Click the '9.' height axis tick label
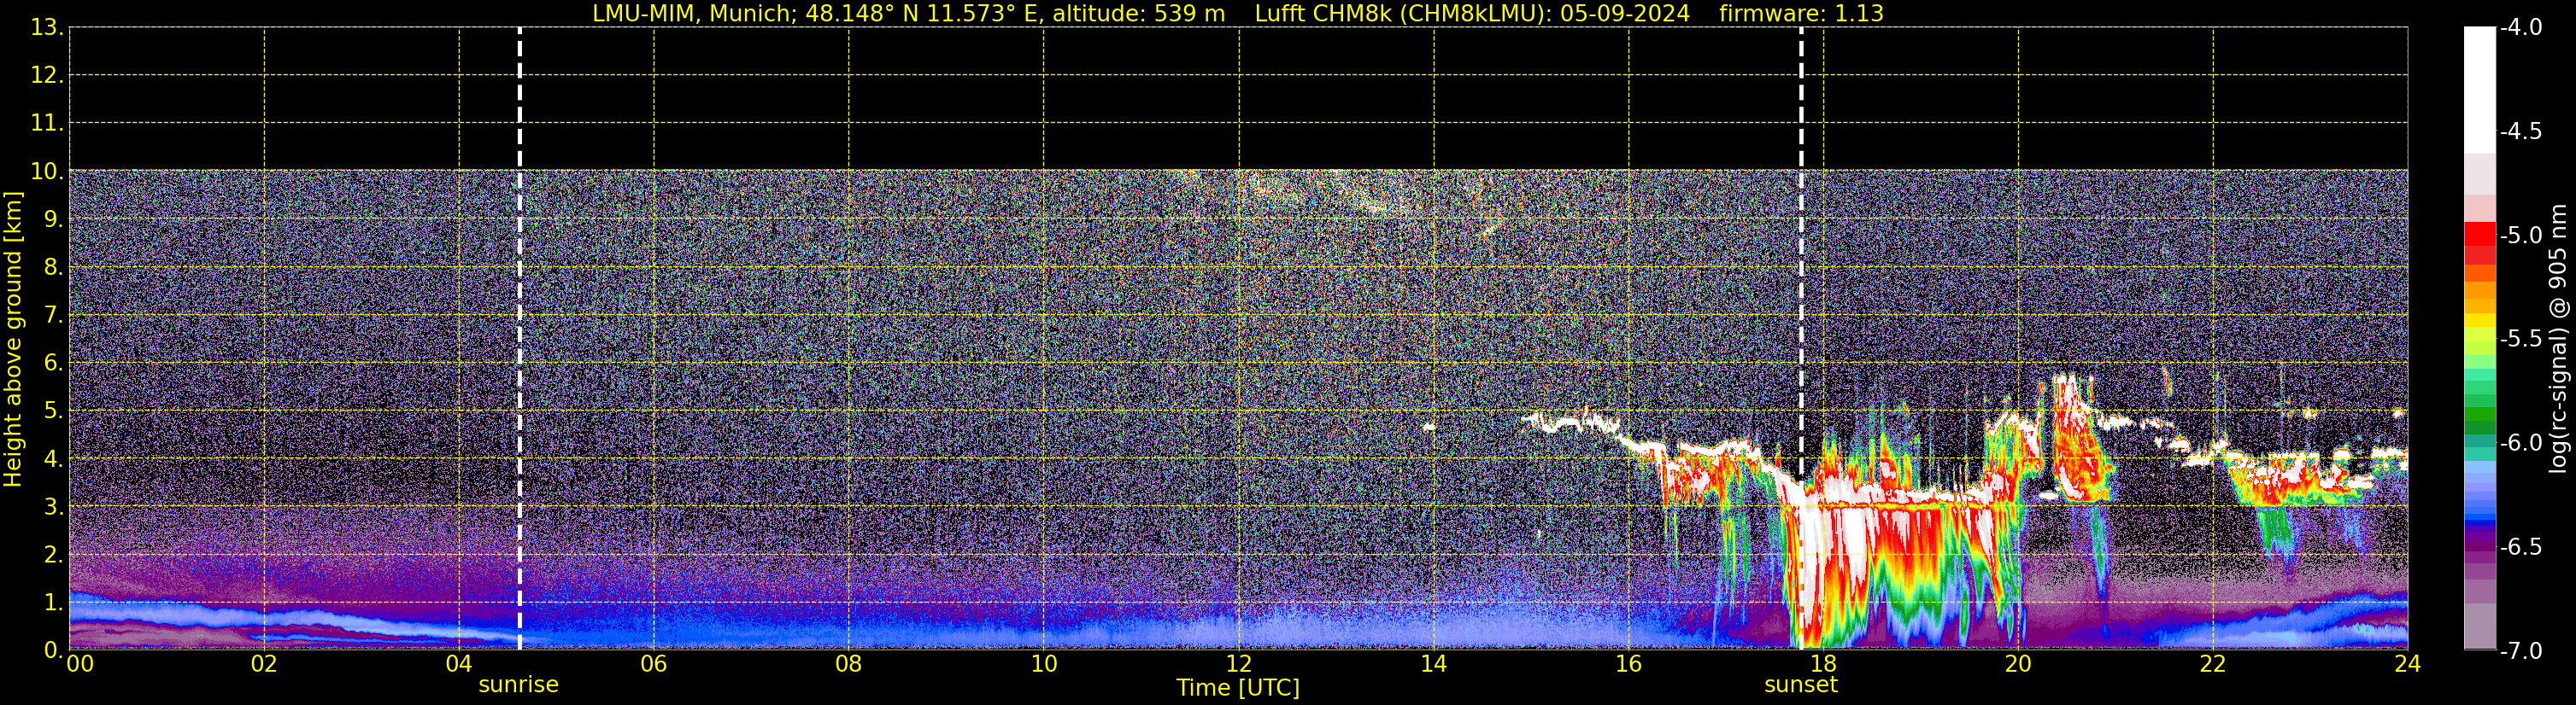2576x705 pixels. (x=54, y=219)
